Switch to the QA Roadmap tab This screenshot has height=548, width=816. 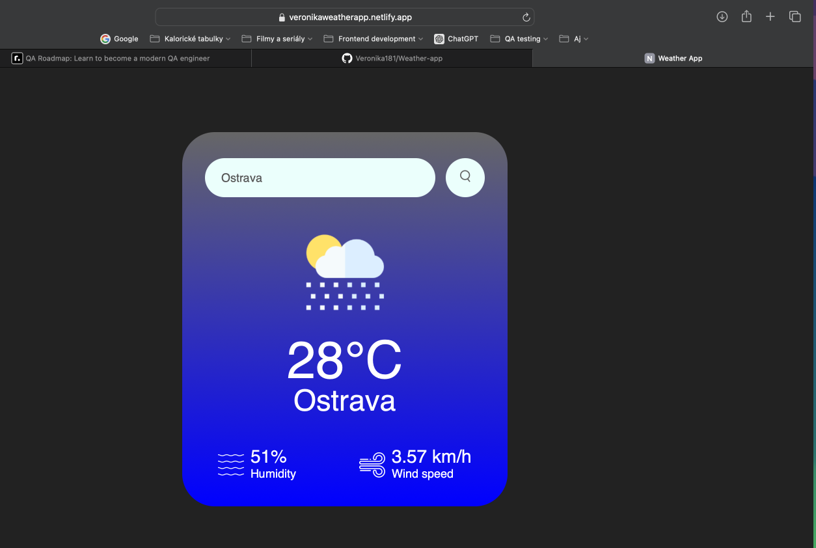pos(117,58)
